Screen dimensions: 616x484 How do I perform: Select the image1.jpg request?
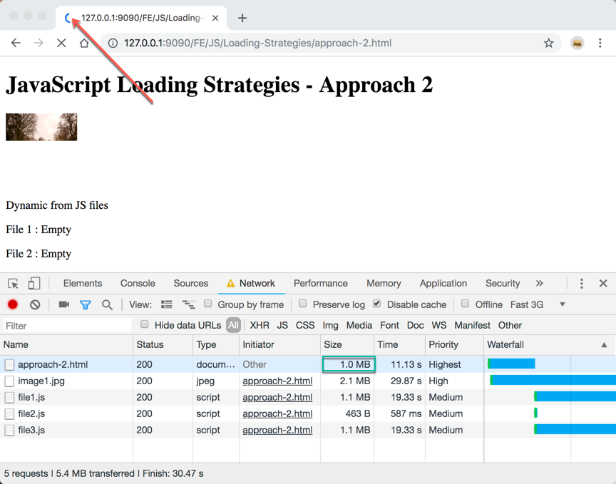(308, 381)
